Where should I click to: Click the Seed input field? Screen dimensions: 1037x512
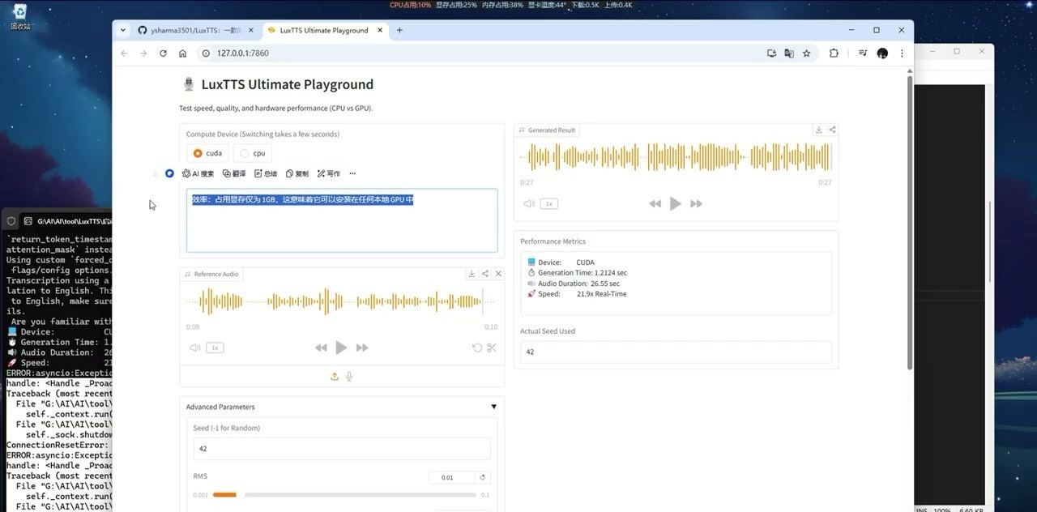click(341, 449)
